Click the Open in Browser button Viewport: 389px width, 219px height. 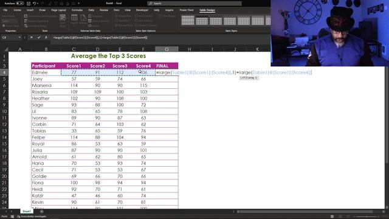pos(99,21)
